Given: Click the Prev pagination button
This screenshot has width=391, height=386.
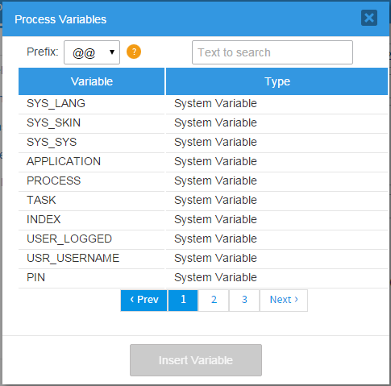Looking at the screenshot, I should (x=144, y=301).
